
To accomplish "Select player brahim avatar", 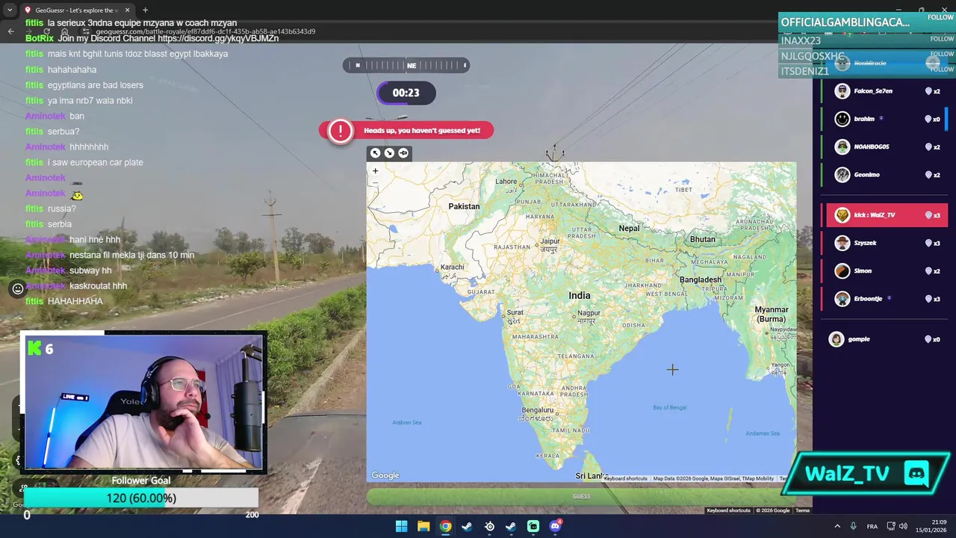I will [842, 119].
